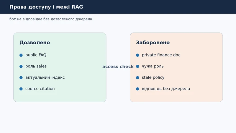The image size is (236, 133).
Task: Click the 'чужа роль' item
Action: point(153,66)
